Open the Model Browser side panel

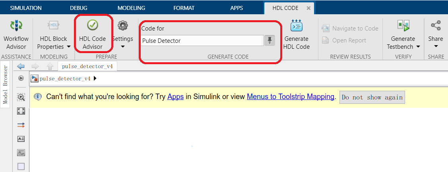(x=6, y=84)
